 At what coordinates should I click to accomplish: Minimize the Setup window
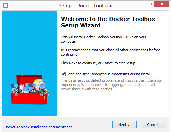point(141,5)
